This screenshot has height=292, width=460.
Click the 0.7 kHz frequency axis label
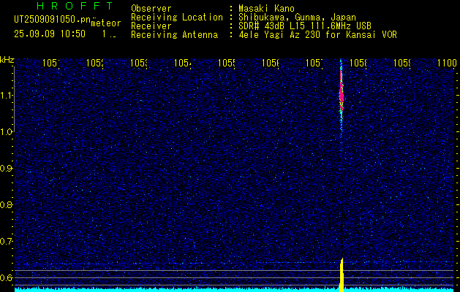(x=7, y=242)
